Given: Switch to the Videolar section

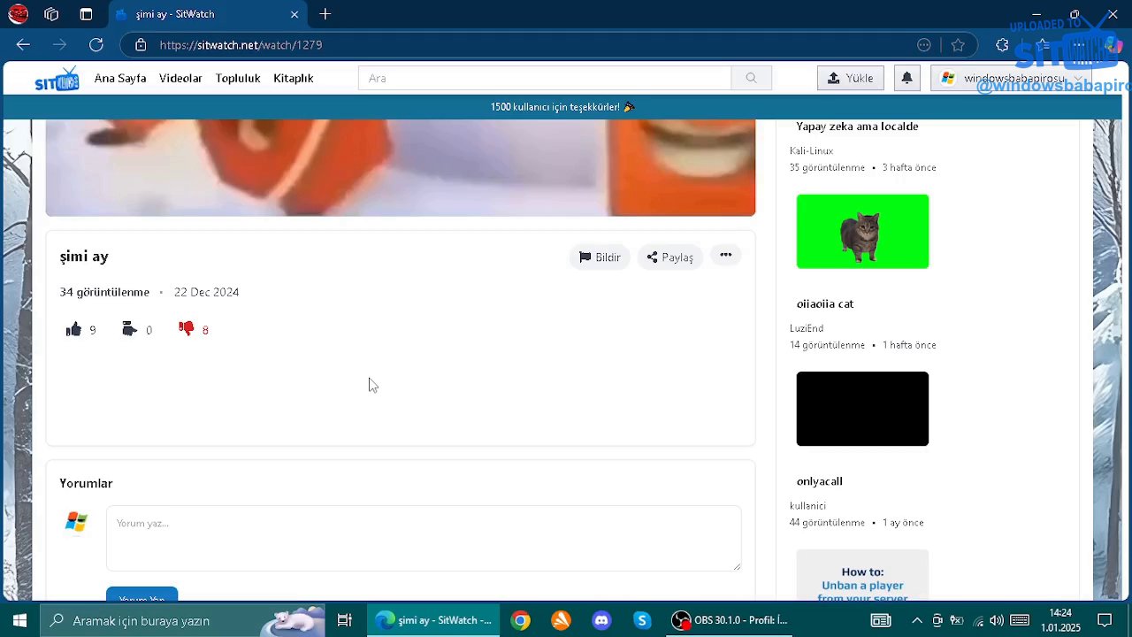Looking at the screenshot, I should 180,78.
